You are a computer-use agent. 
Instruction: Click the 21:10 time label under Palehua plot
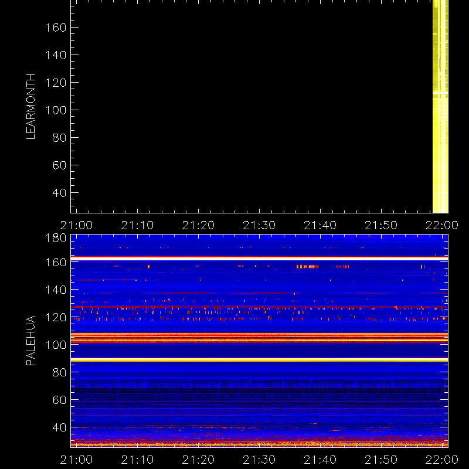137,460
